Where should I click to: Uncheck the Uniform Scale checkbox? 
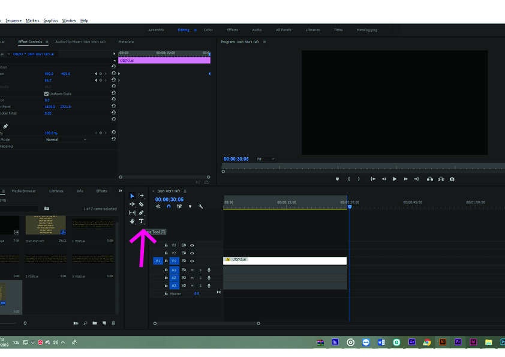point(47,94)
